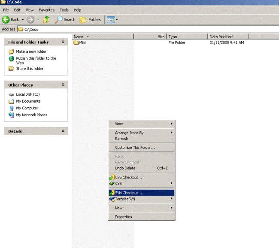Collapse the File and Folder Tasks panel
279x248 pixels.
click(63, 42)
